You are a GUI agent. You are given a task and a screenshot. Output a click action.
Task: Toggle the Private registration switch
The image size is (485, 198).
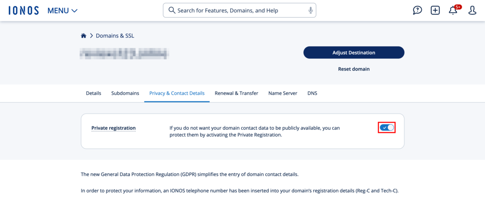(387, 127)
